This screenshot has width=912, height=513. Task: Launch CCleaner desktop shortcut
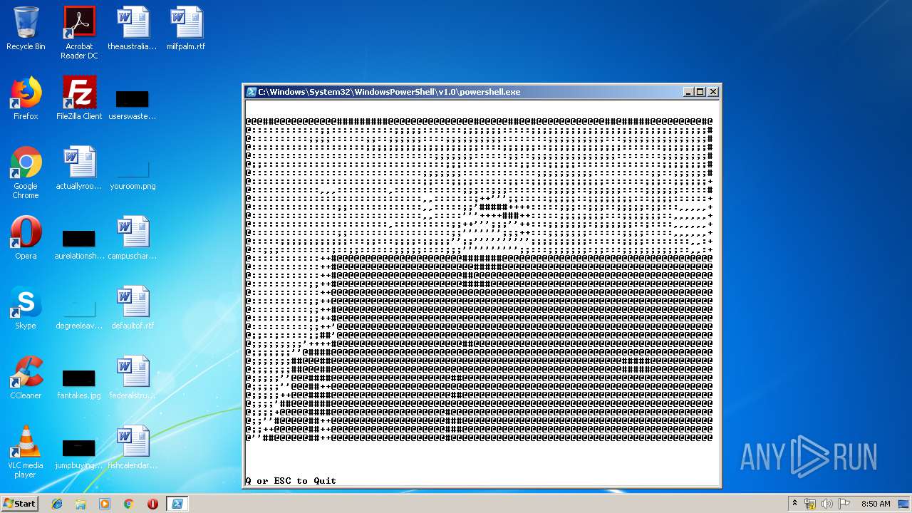26,378
